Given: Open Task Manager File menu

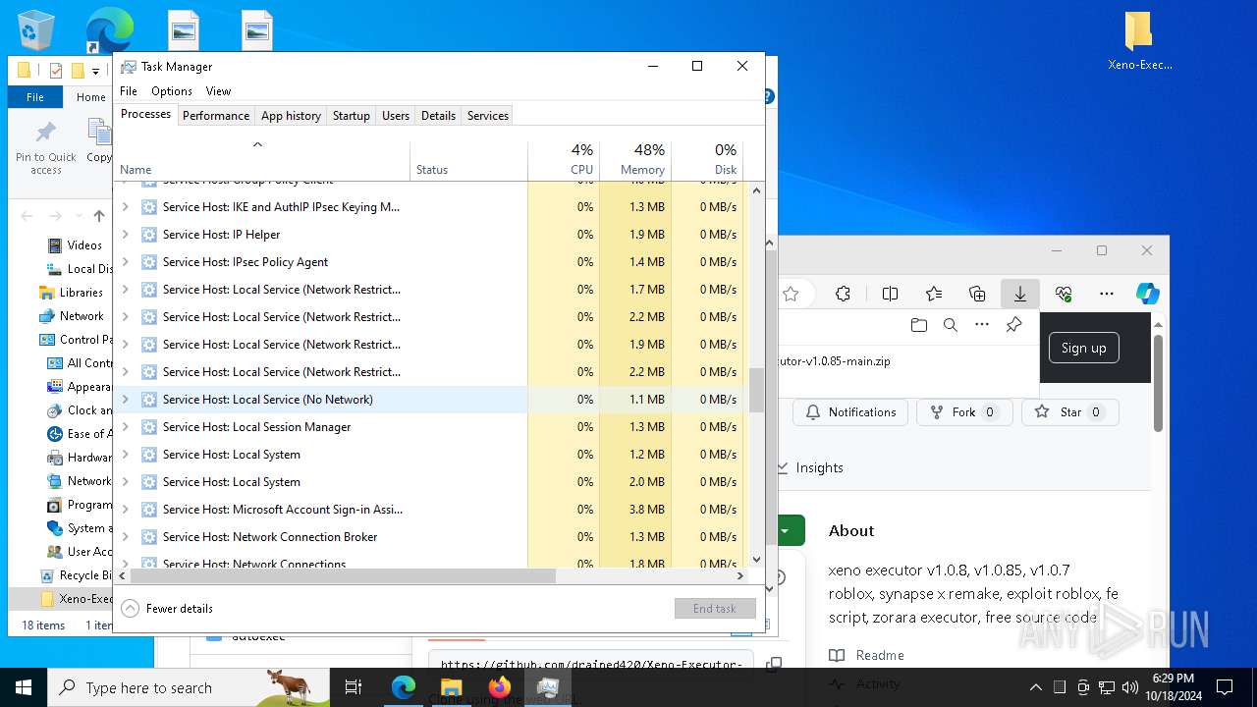Looking at the screenshot, I should [x=129, y=90].
